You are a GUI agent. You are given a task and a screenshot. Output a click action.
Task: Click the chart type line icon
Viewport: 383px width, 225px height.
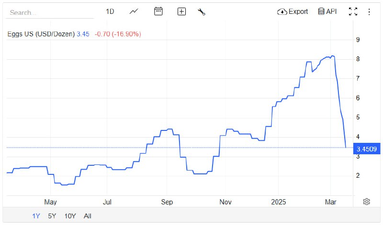pyautogui.click(x=134, y=11)
